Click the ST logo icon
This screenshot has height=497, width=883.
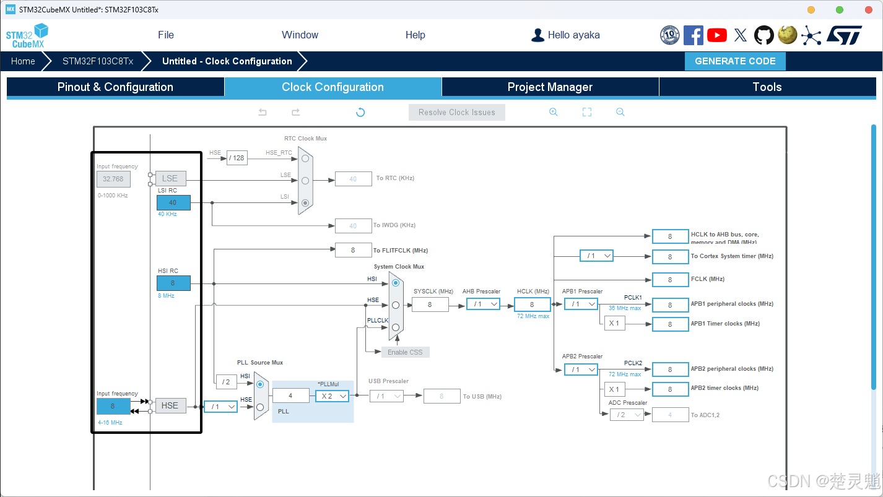pyautogui.click(x=844, y=35)
